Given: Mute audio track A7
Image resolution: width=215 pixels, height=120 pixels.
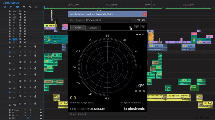Looking at the screenshot, I should [25, 81].
